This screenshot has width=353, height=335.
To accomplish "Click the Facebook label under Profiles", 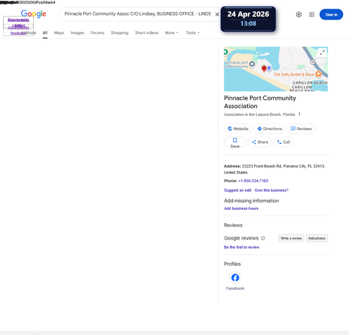I will click(x=235, y=288).
